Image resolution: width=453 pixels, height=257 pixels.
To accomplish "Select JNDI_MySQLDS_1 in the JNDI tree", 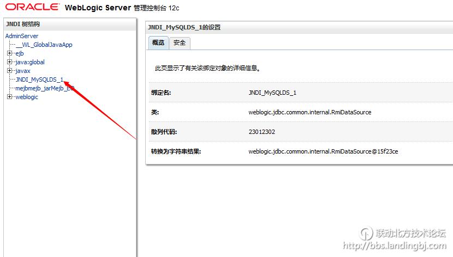I will click(39, 79).
